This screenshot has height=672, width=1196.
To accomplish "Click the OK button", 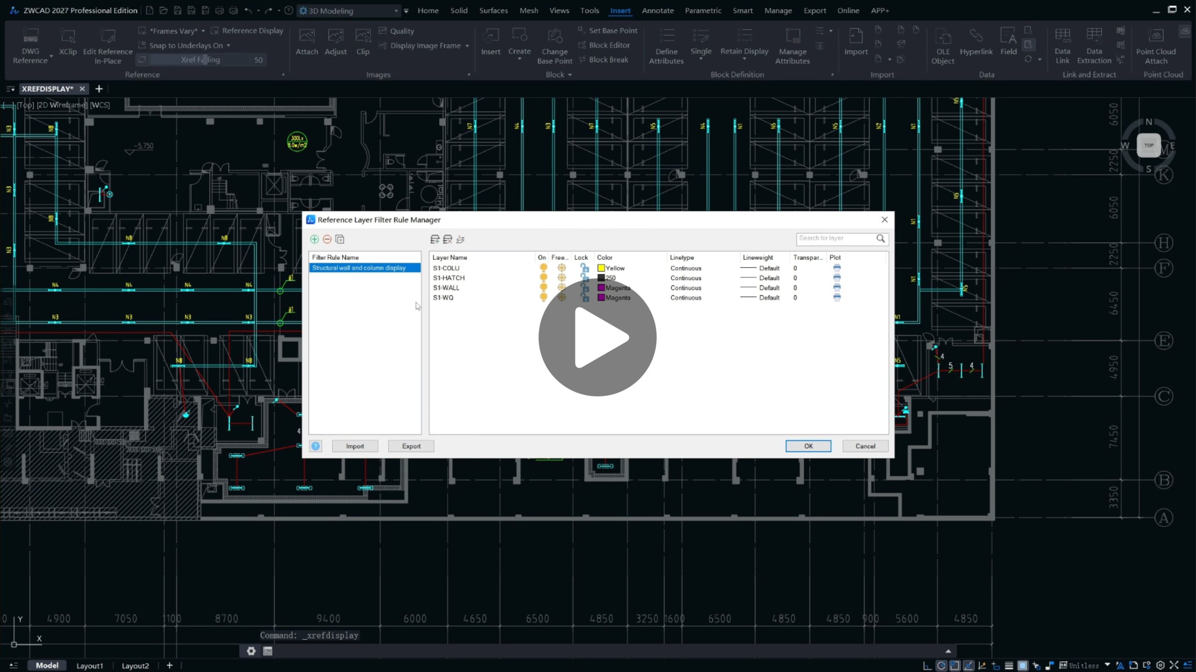I will [808, 446].
